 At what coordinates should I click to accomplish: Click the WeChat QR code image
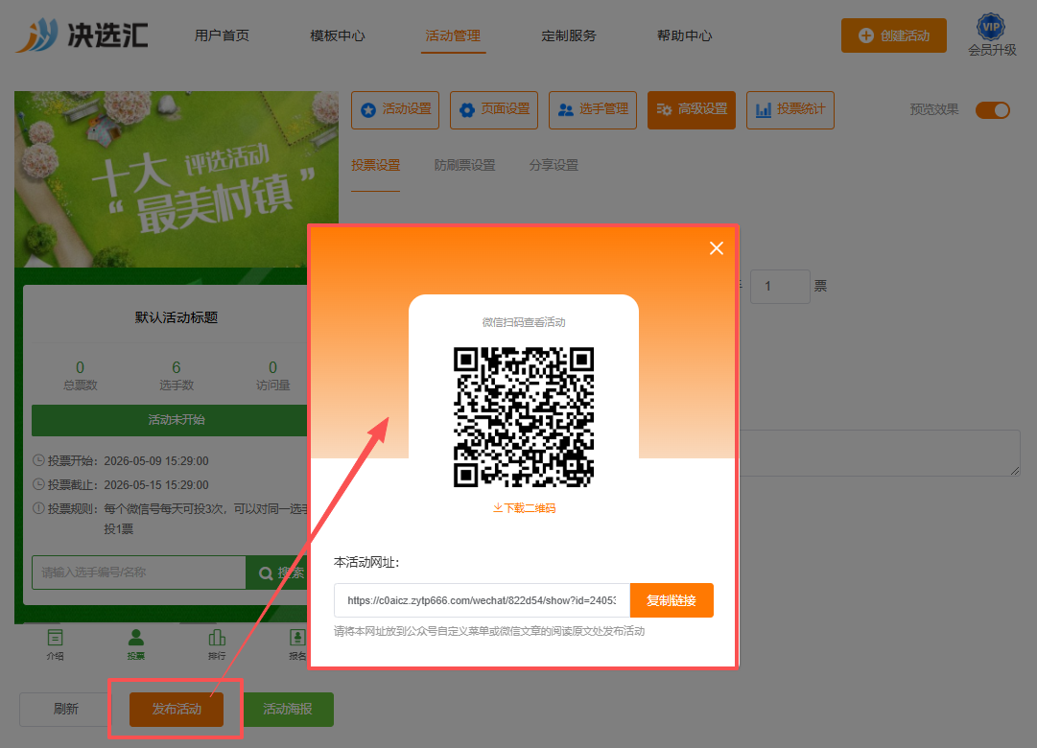coord(523,417)
